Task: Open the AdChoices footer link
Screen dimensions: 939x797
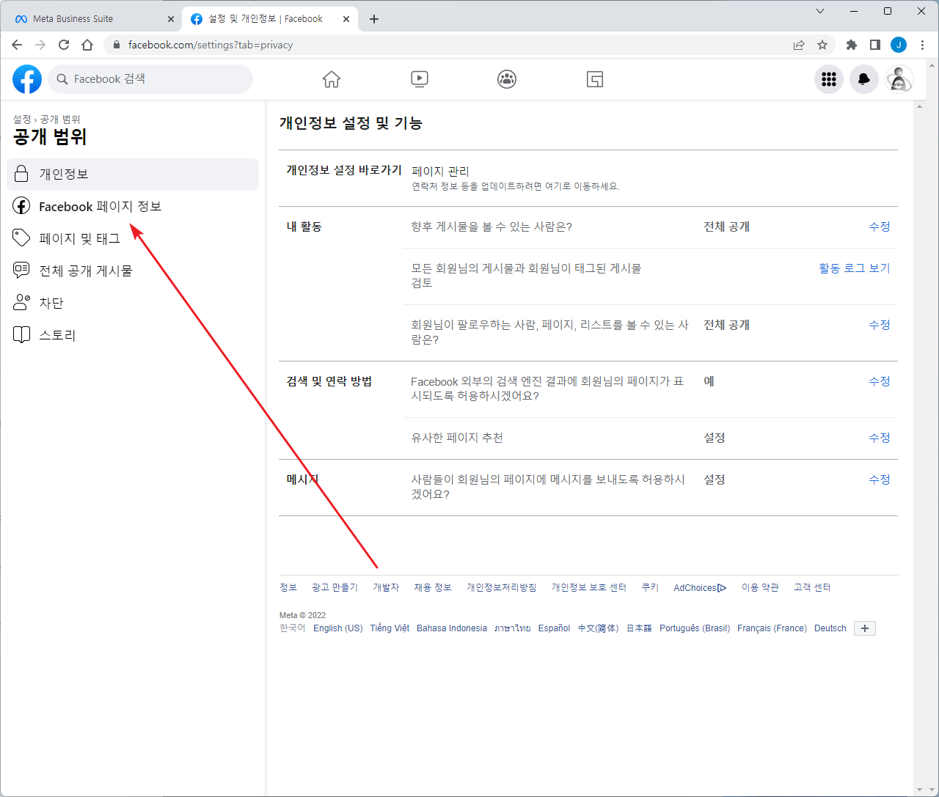Action: (700, 588)
